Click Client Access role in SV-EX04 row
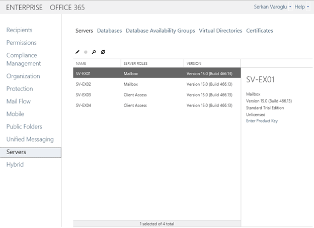Image resolution: width=314 pixels, height=228 pixels. pyautogui.click(x=135, y=105)
